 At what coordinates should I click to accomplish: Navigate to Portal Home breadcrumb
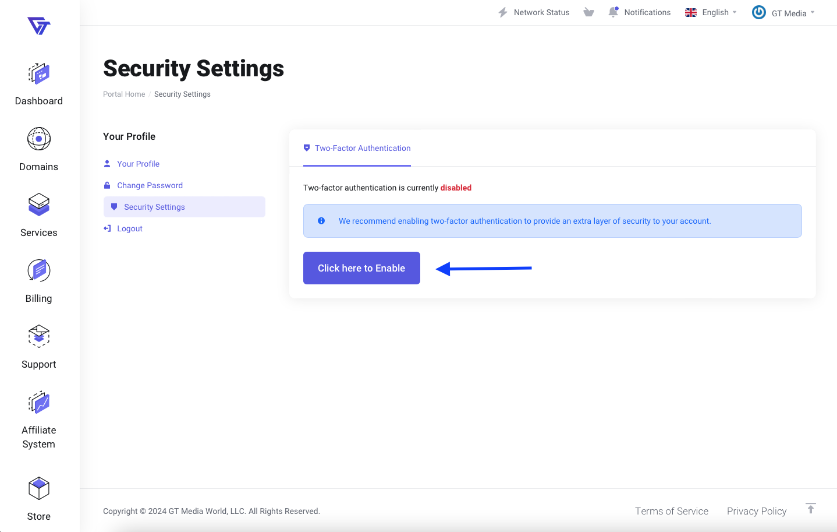[x=124, y=94]
